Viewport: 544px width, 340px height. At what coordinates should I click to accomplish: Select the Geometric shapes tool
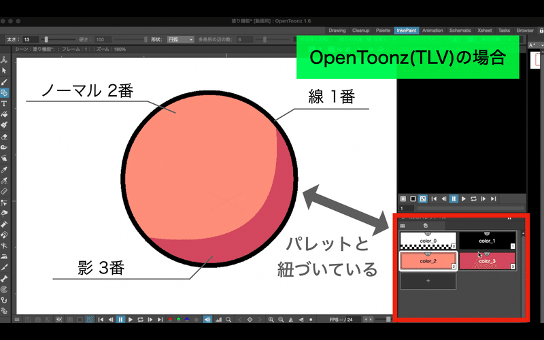(x=4, y=92)
